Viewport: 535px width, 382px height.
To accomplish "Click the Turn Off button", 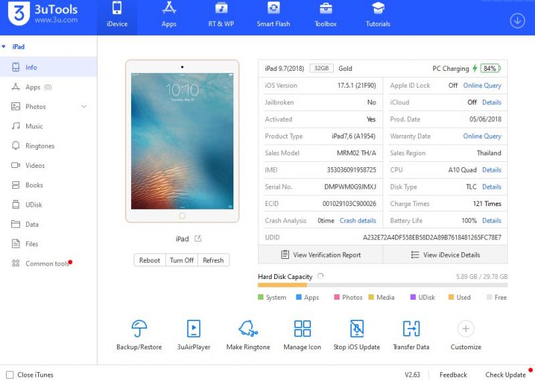I will pos(181,260).
